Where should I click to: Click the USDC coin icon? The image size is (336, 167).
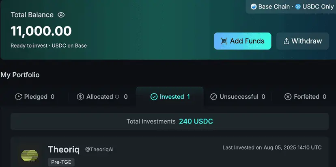[x=298, y=7]
